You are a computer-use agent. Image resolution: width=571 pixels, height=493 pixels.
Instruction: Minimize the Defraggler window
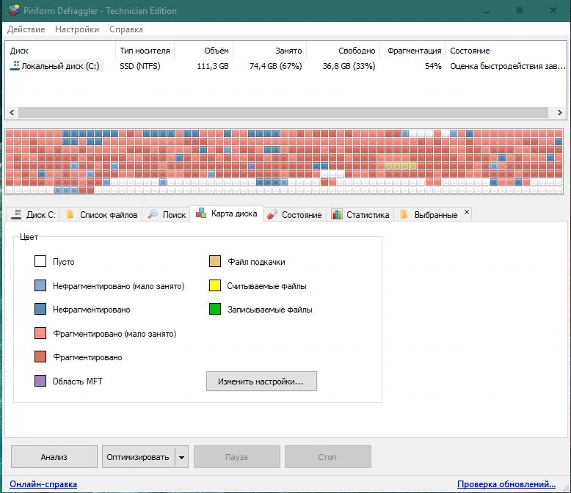click(487, 10)
